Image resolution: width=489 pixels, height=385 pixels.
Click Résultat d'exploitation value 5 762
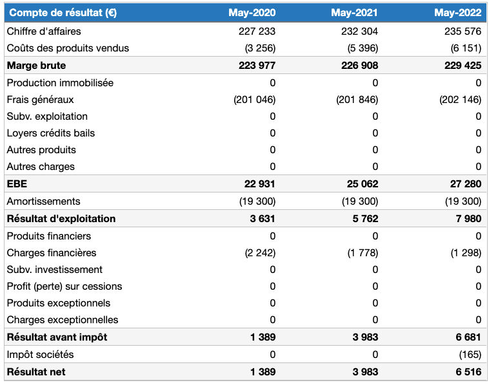tap(365, 218)
